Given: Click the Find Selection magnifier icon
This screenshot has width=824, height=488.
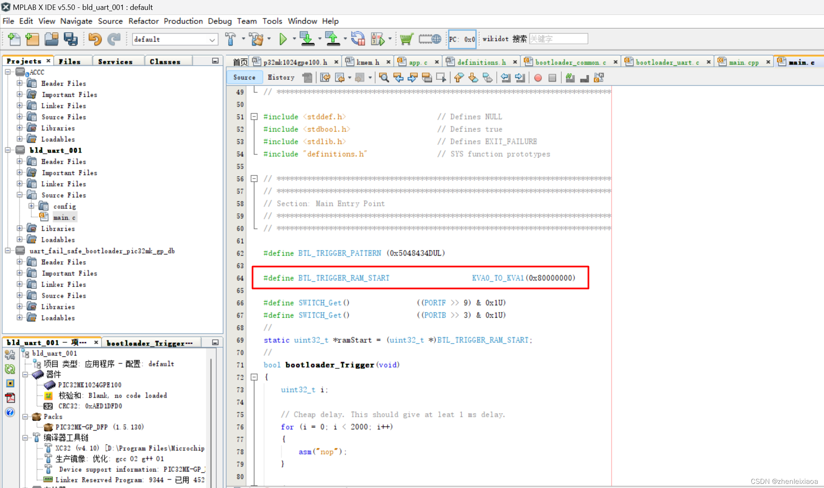Looking at the screenshot, I should 383,78.
